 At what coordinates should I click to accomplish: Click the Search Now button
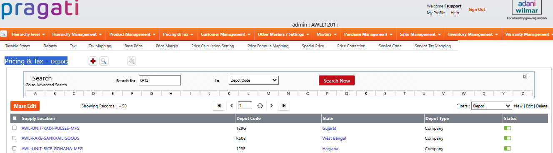(x=337, y=80)
